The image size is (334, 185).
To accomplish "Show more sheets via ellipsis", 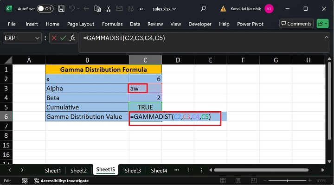I will pyautogui.click(x=177, y=170).
